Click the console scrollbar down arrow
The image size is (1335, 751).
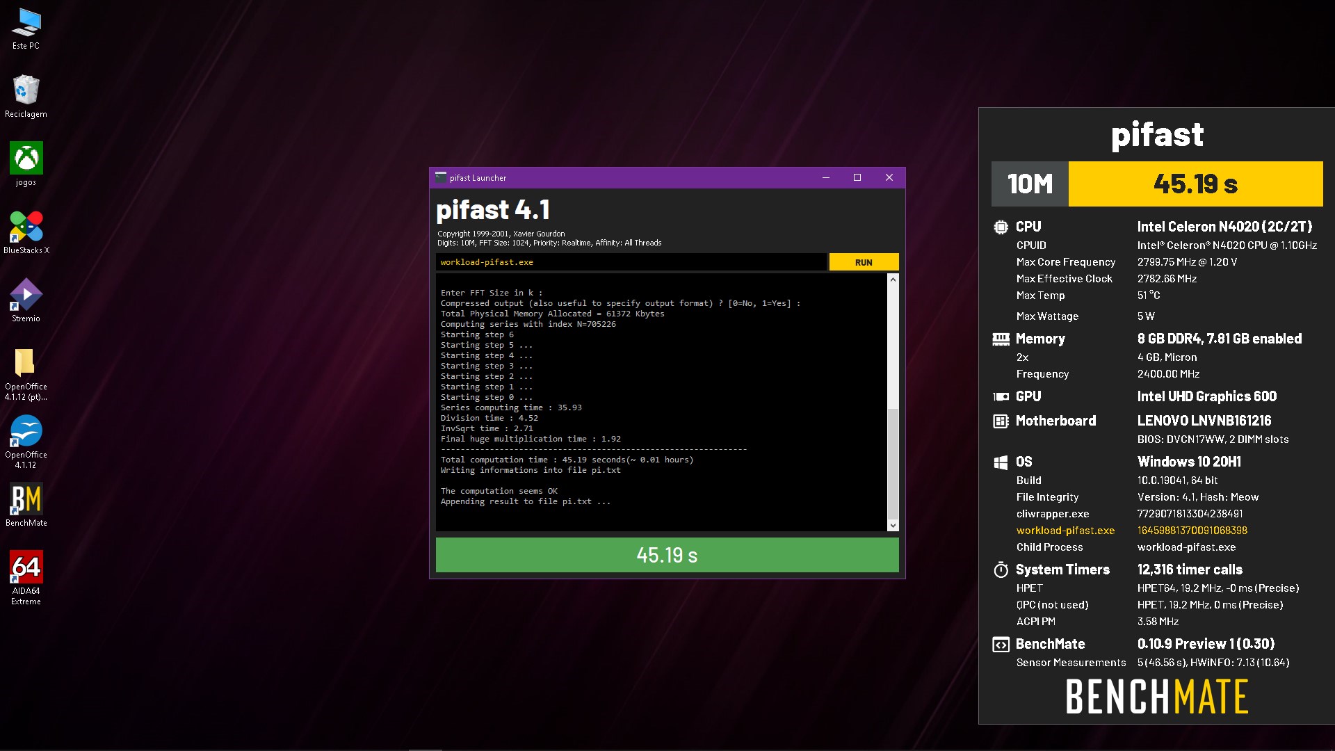tap(893, 526)
